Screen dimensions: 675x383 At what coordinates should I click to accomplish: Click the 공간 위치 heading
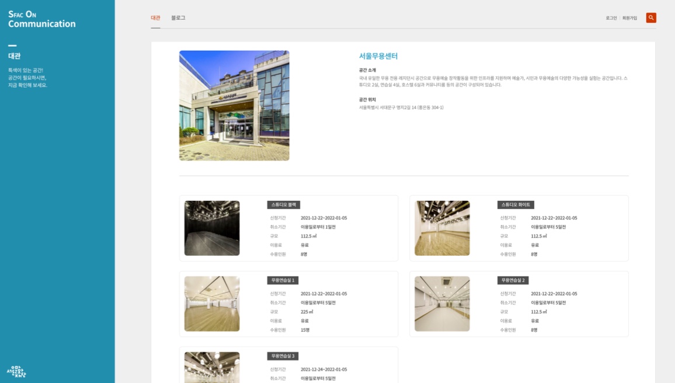point(367,99)
